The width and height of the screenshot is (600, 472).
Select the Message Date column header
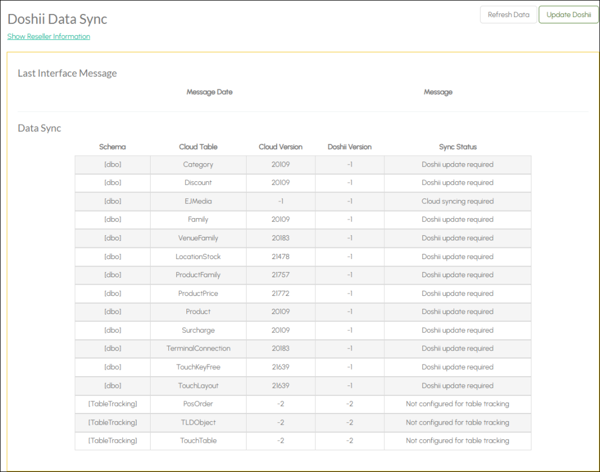pyautogui.click(x=209, y=92)
